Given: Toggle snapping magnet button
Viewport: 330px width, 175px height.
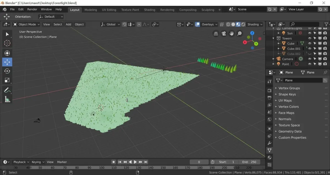Looking at the screenshot, I should [124, 24].
